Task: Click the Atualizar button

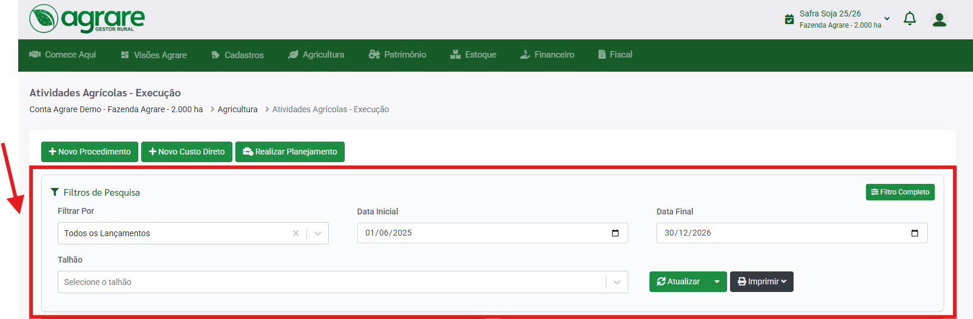Action: (x=679, y=281)
